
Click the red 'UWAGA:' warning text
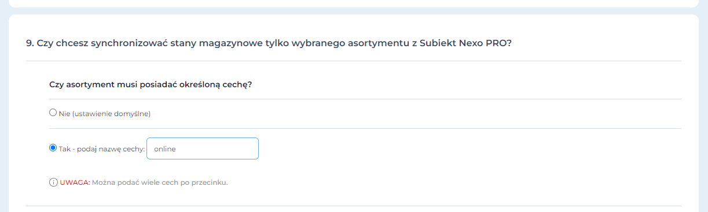pos(75,183)
